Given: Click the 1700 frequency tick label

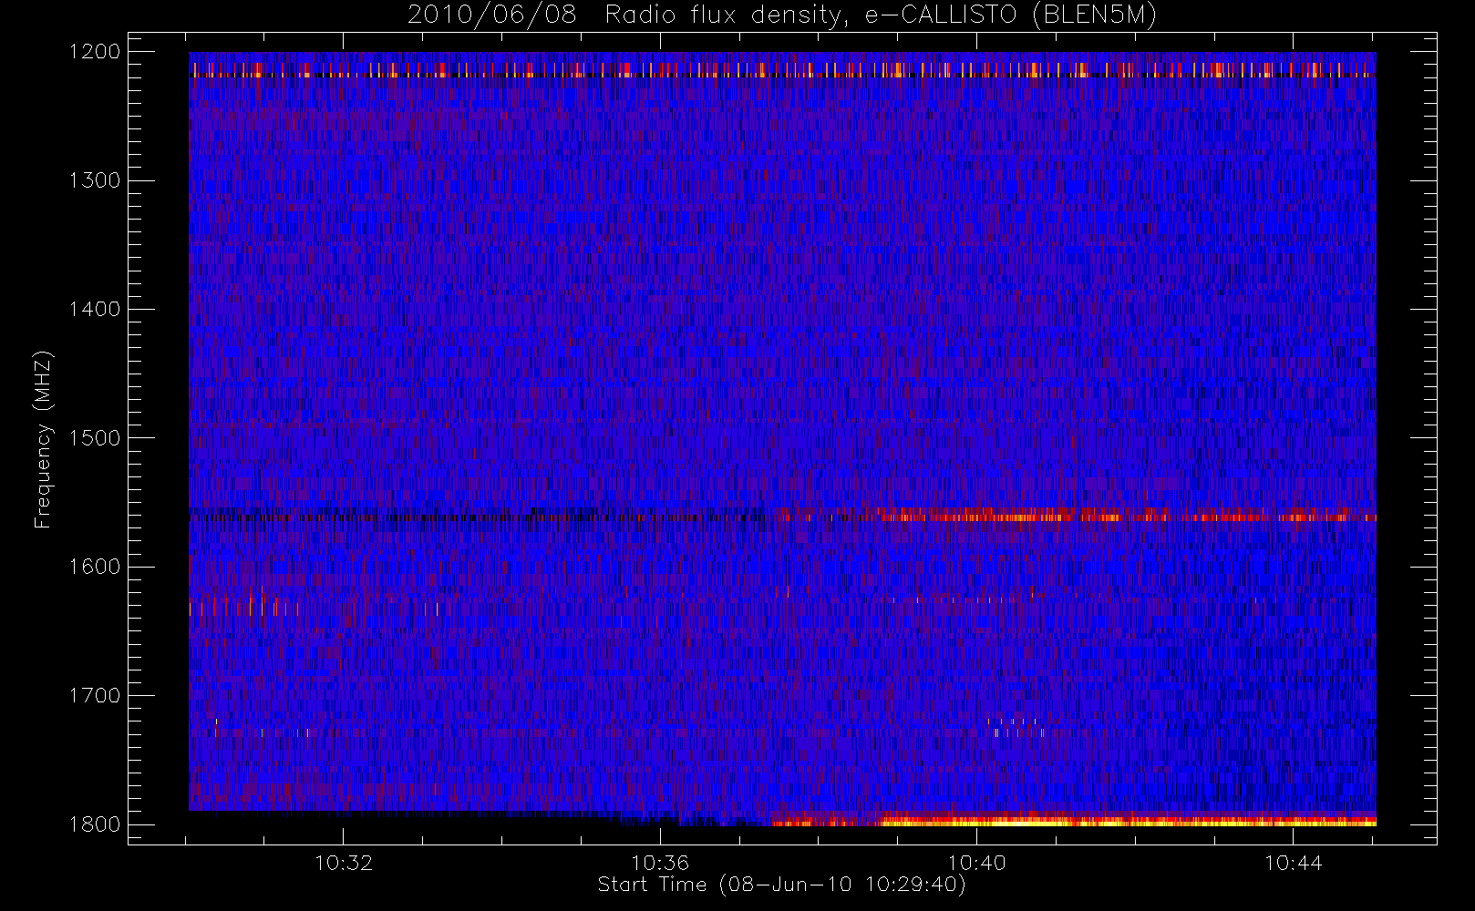Looking at the screenshot, I should [x=95, y=695].
